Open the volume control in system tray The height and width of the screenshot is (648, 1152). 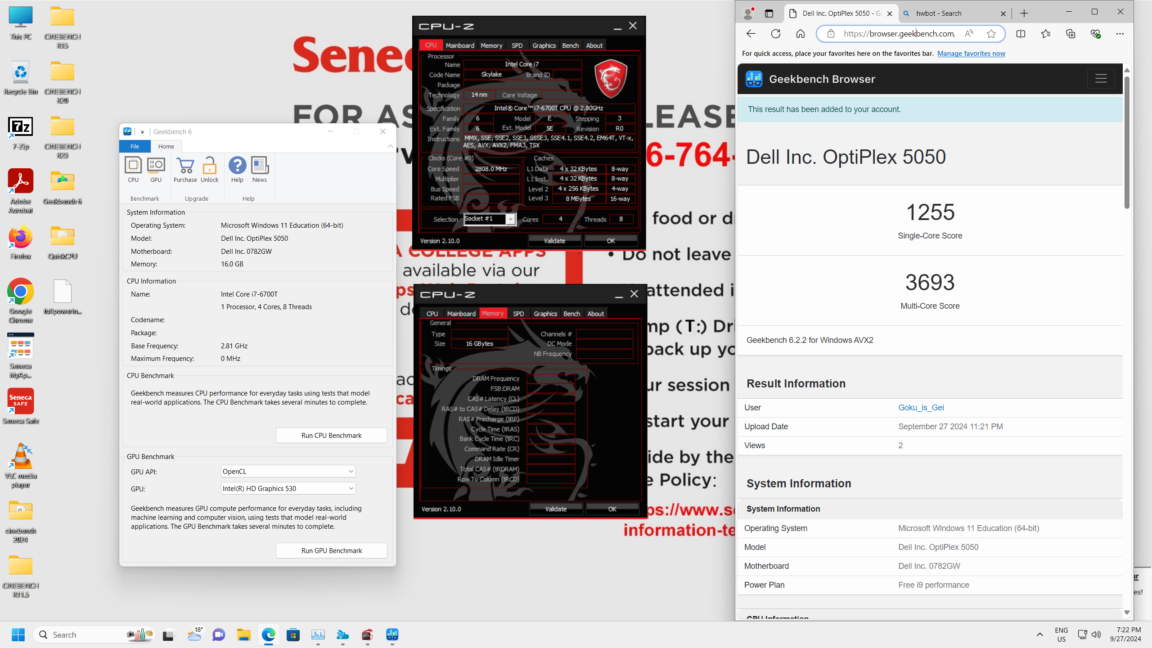[1096, 634]
